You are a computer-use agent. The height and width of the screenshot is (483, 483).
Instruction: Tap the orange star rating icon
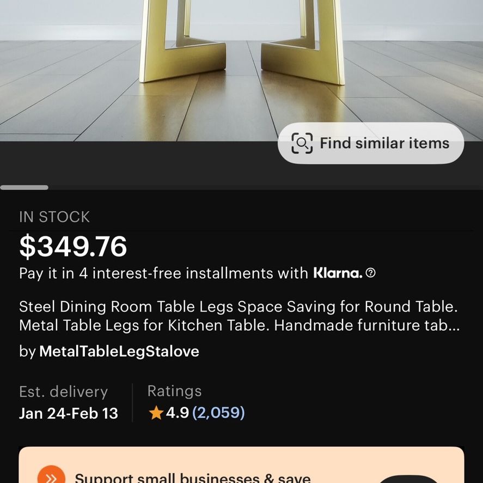156,413
